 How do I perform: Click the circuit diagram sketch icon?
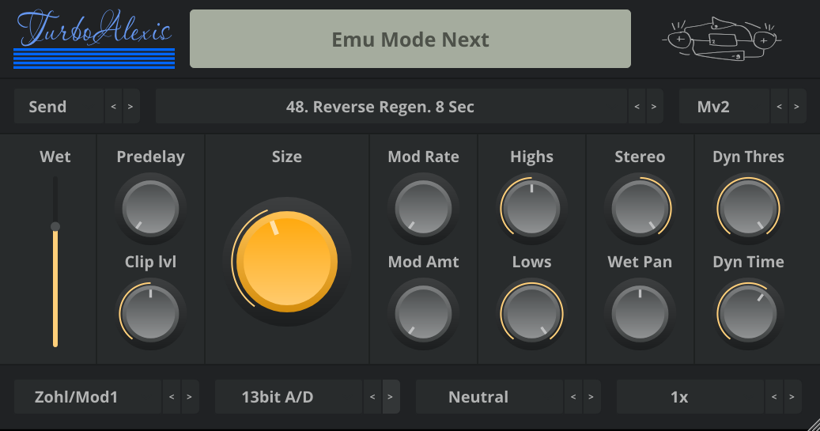tap(720, 39)
